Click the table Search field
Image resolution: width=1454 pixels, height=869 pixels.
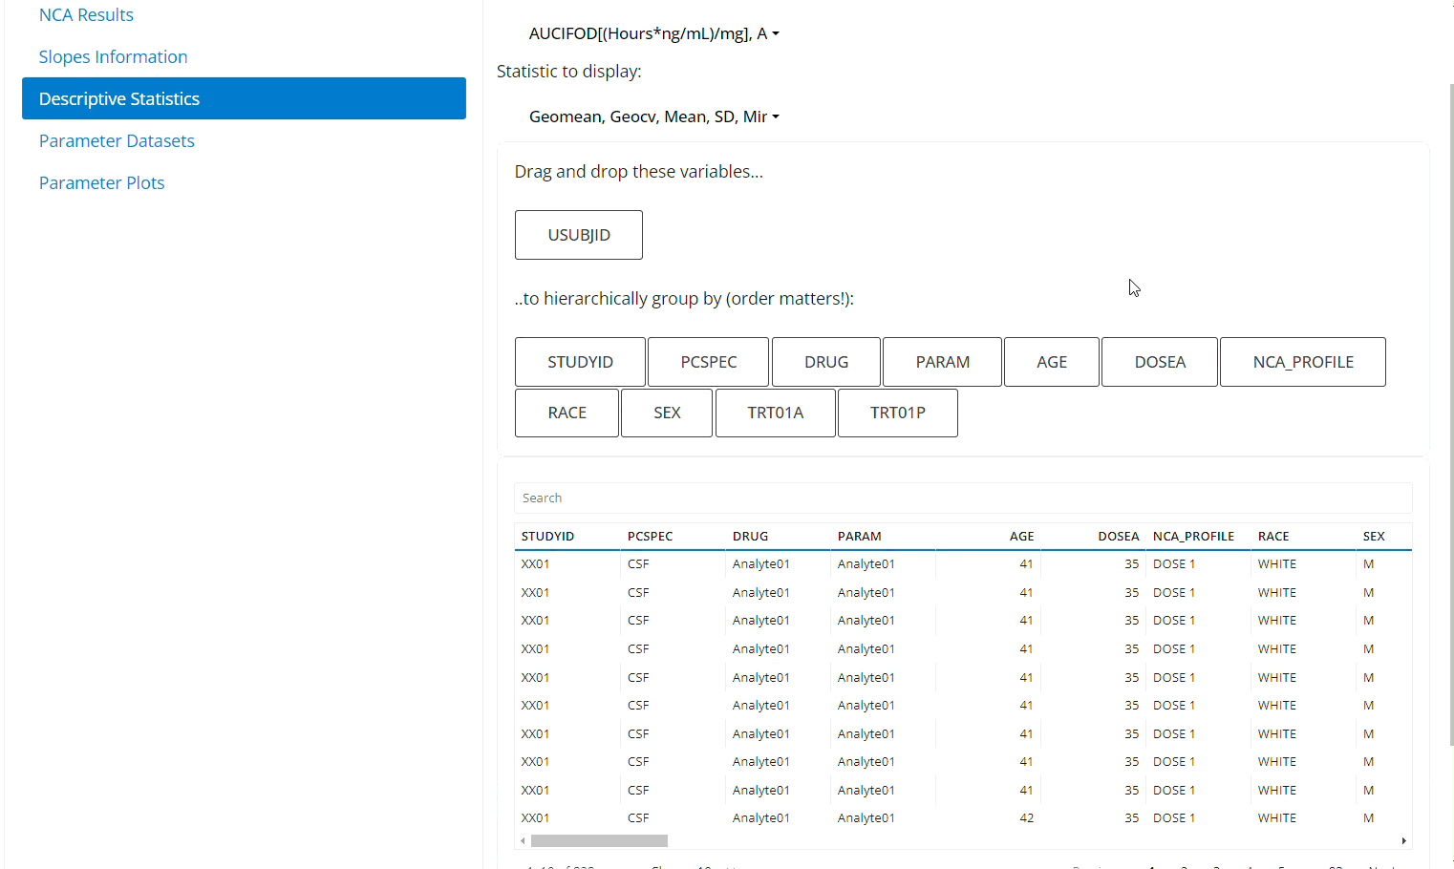pyautogui.click(x=962, y=498)
